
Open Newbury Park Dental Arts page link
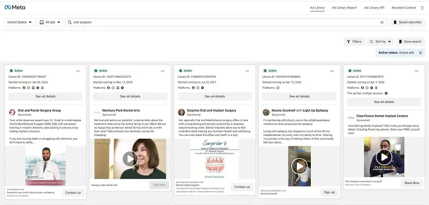coord(121,111)
